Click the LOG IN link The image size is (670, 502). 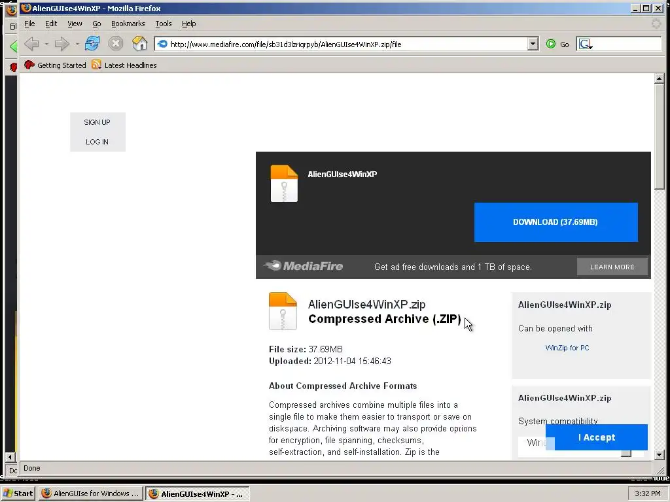point(97,142)
